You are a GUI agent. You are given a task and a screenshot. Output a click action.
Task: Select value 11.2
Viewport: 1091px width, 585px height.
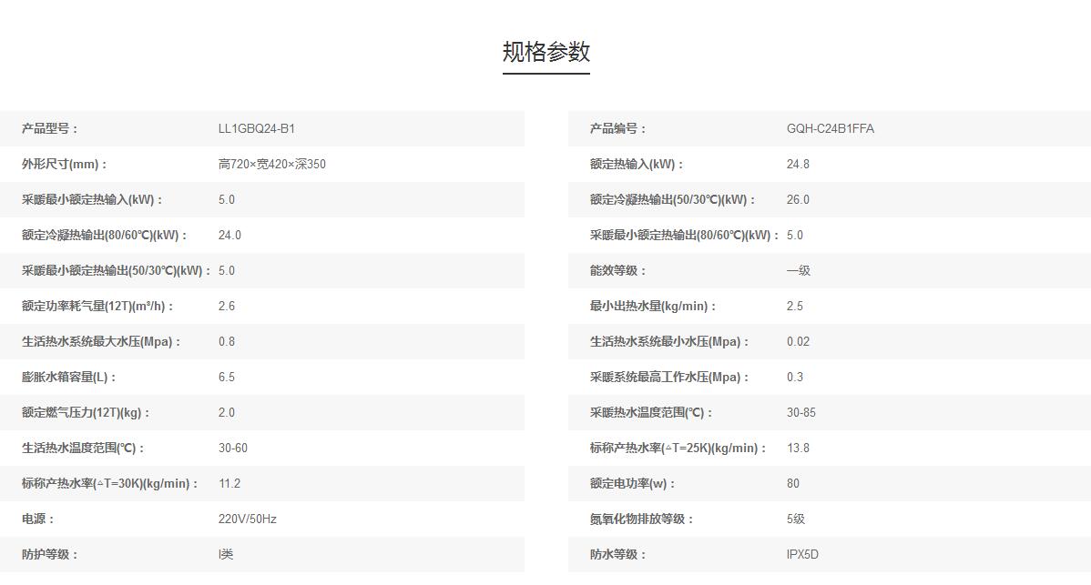229,483
